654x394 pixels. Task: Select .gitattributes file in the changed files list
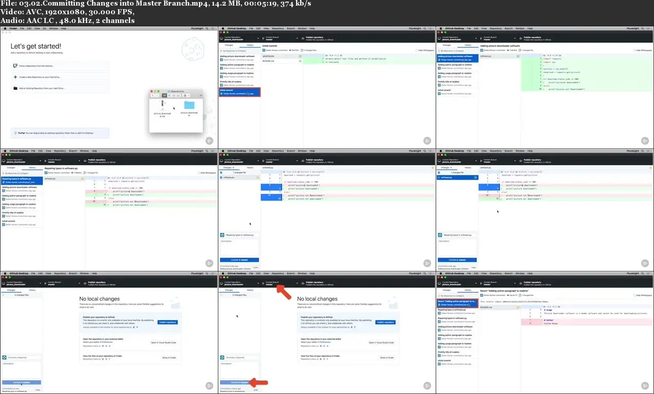[x=282, y=56]
